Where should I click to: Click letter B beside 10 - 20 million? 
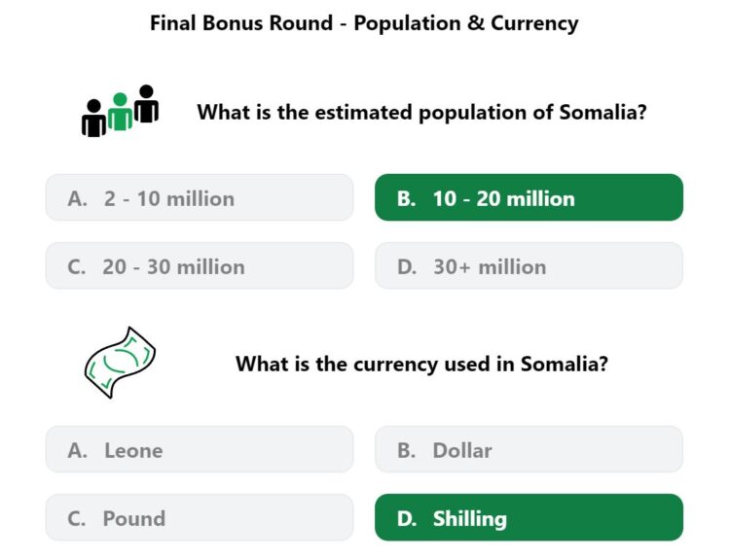click(407, 198)
